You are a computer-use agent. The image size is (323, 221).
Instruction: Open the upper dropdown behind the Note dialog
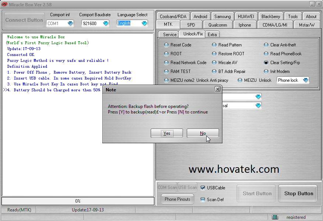pyautogui.click(x=258, y=97)
